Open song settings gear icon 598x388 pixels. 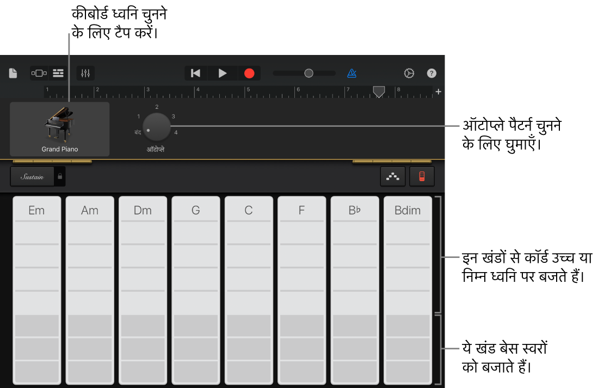[409, 73]
